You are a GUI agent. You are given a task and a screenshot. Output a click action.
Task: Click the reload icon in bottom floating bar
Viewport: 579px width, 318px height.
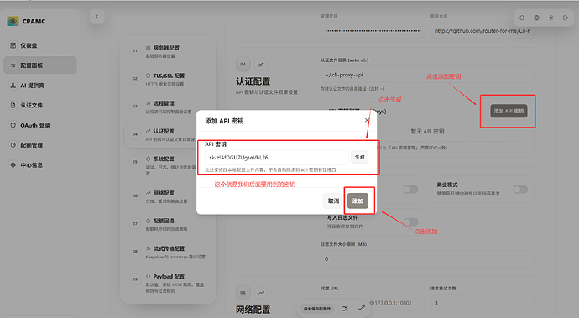pyautogui.click(x=344, y=309)
